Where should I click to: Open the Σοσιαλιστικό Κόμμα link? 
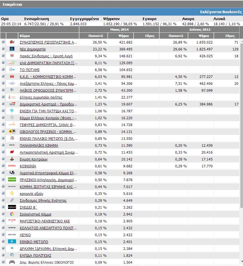[35, 214]
